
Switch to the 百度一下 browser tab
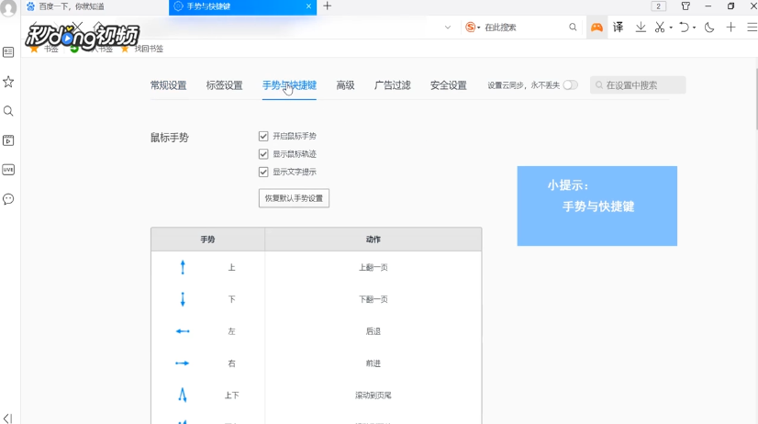pyautogui.click(x=95, y=6)
